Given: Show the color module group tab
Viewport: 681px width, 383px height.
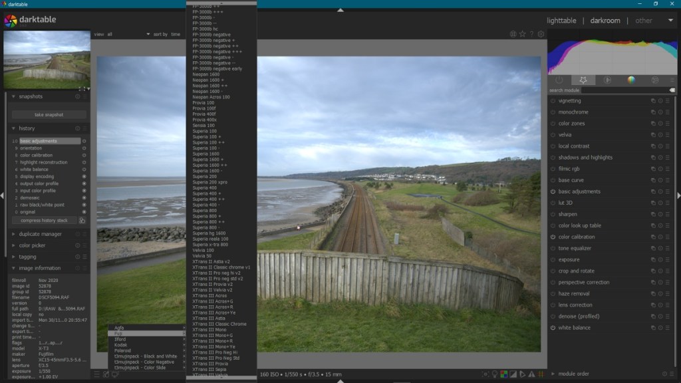Looking at the screenshot, I should pos(630,80).
